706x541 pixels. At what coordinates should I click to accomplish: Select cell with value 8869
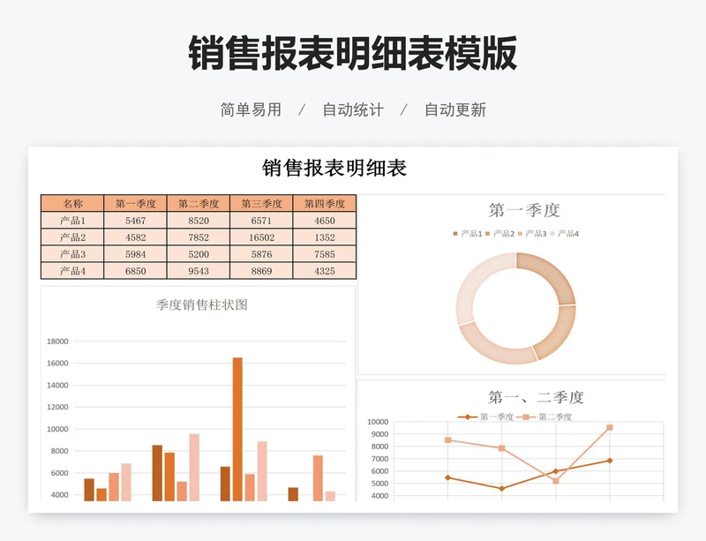coord(261,271)
